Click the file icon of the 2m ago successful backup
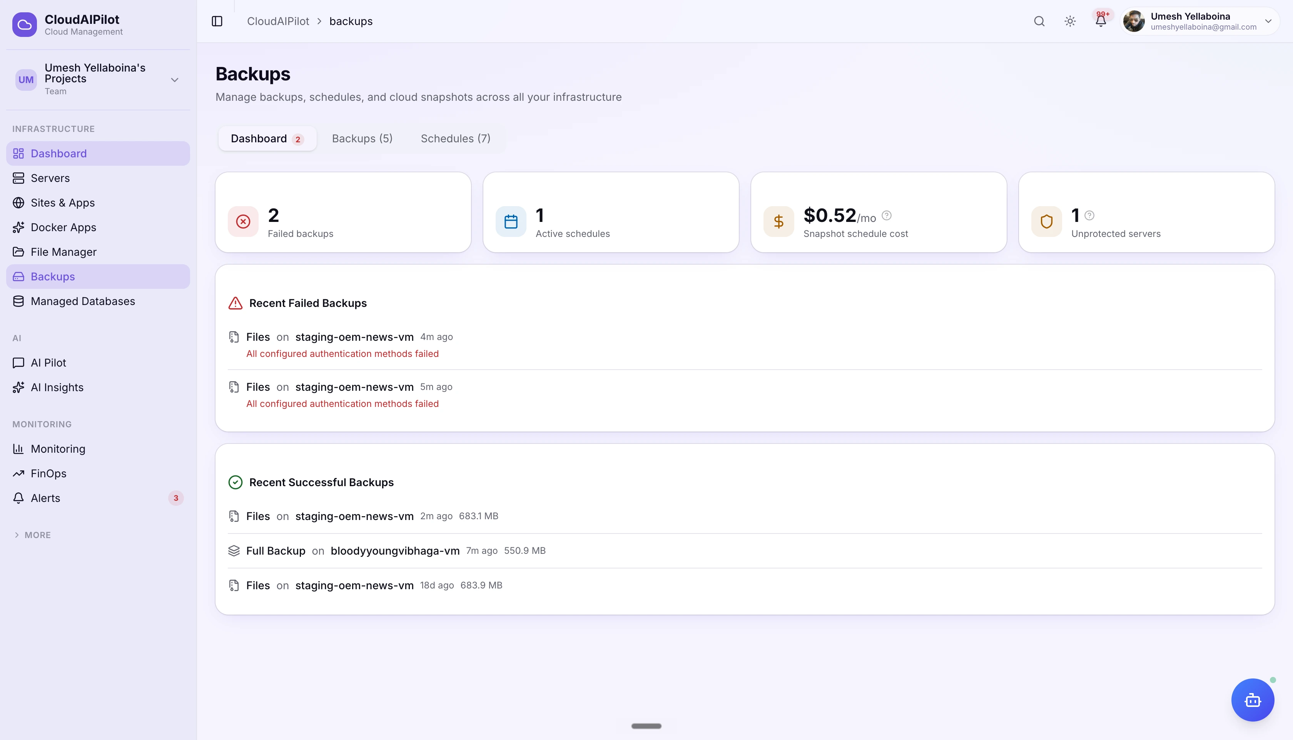This screenshot has width=1293, height=740. point(234,517)
